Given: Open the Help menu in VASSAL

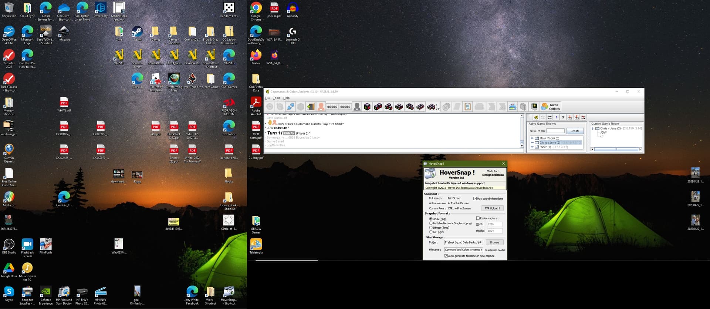Looking at the screenshot, I should click(286, 98).
